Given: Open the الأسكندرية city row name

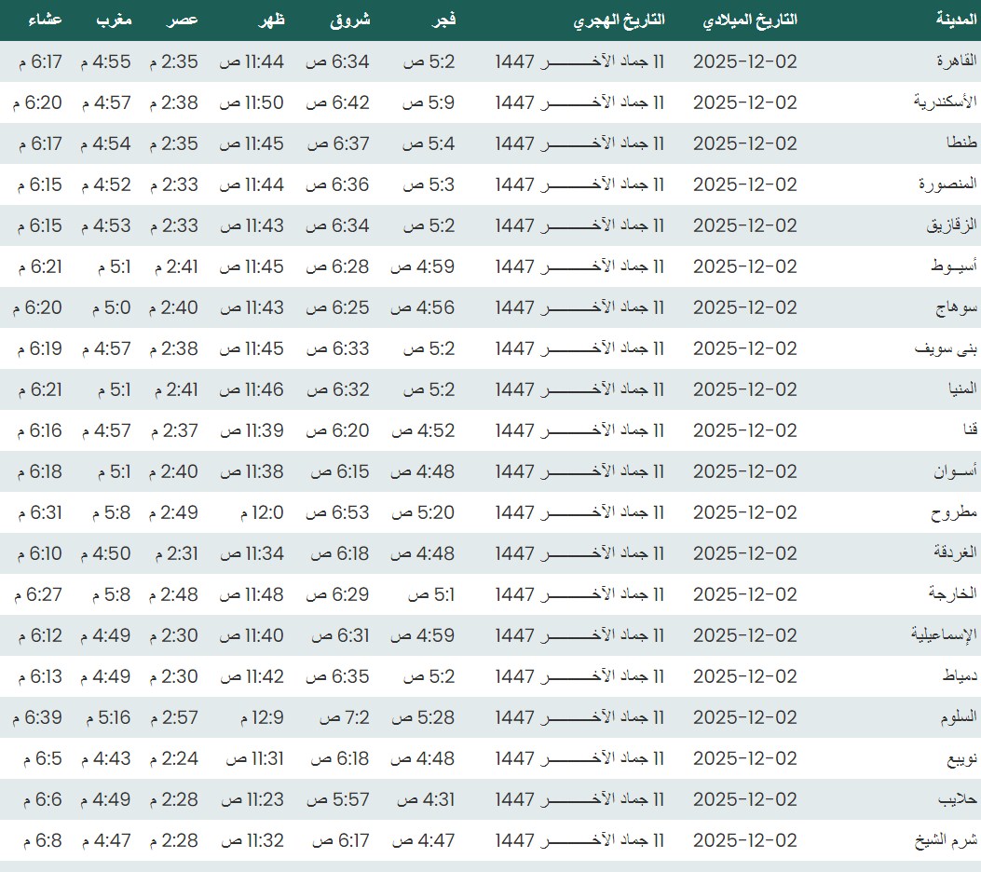Looking at the screenshot, I should click(945, 102).
